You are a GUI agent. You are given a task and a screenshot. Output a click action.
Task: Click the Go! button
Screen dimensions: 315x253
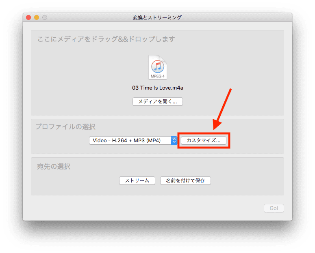tap(274, 208)
